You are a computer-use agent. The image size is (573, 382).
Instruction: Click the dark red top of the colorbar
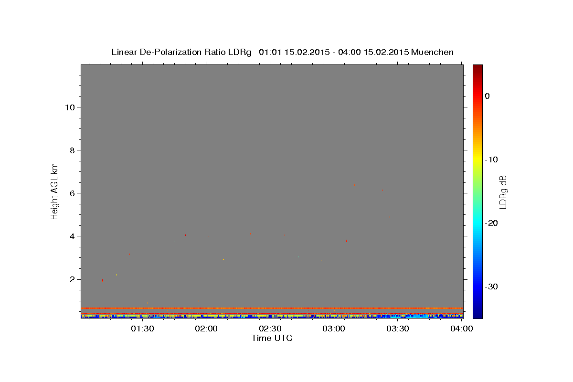pos(477,68)
